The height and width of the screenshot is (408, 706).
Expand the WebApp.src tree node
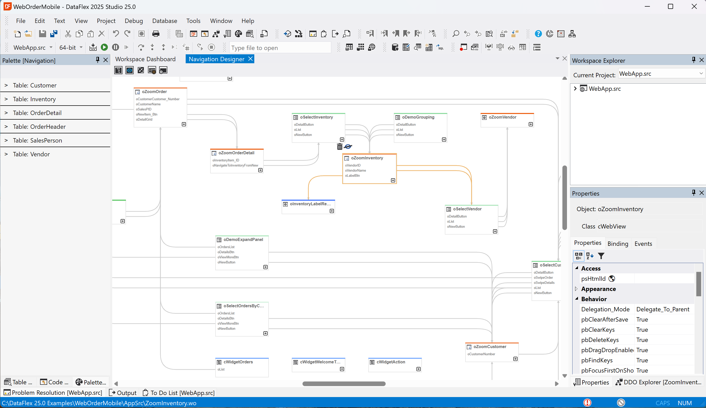pyautogui.click(x=575, y=88)
